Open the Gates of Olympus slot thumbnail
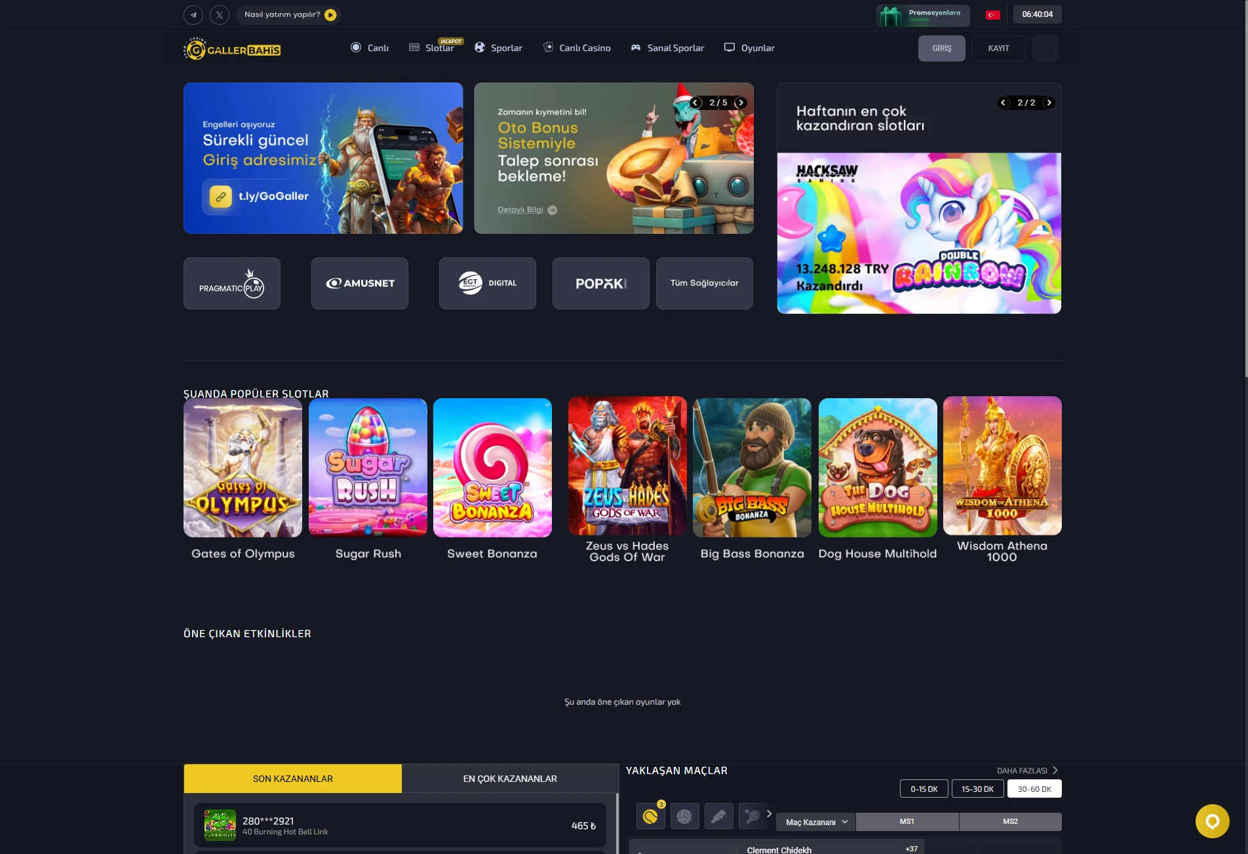Viewport: 1248px width, 854px height. pyautogui.click(x=243, y=468)
